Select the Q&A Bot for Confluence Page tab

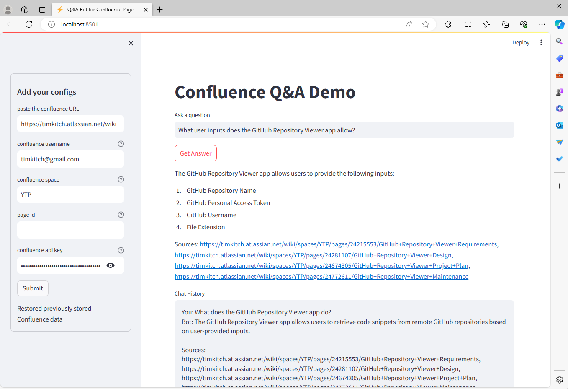point(100,8)
